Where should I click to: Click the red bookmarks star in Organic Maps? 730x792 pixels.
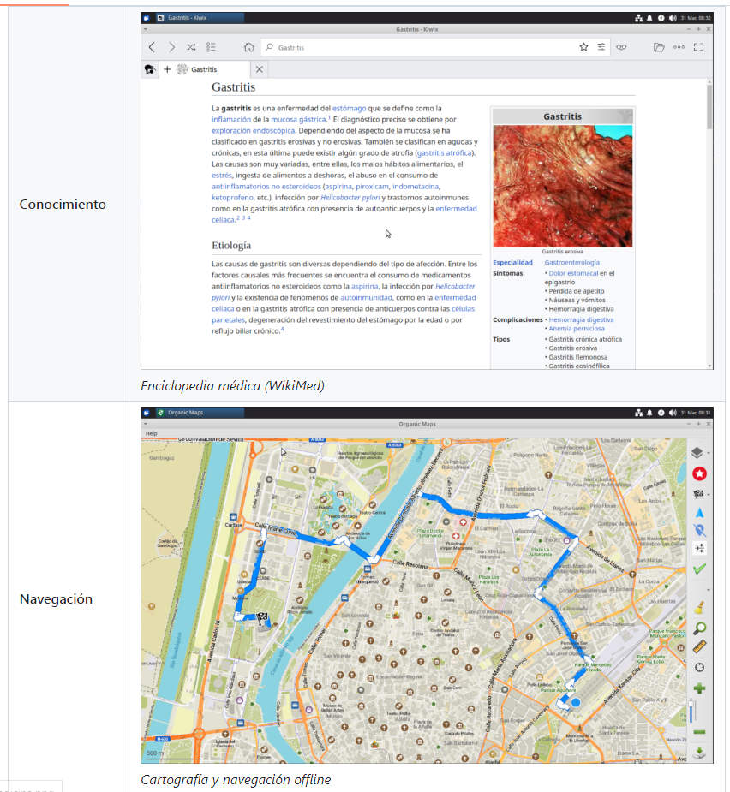tap(699, 473)
